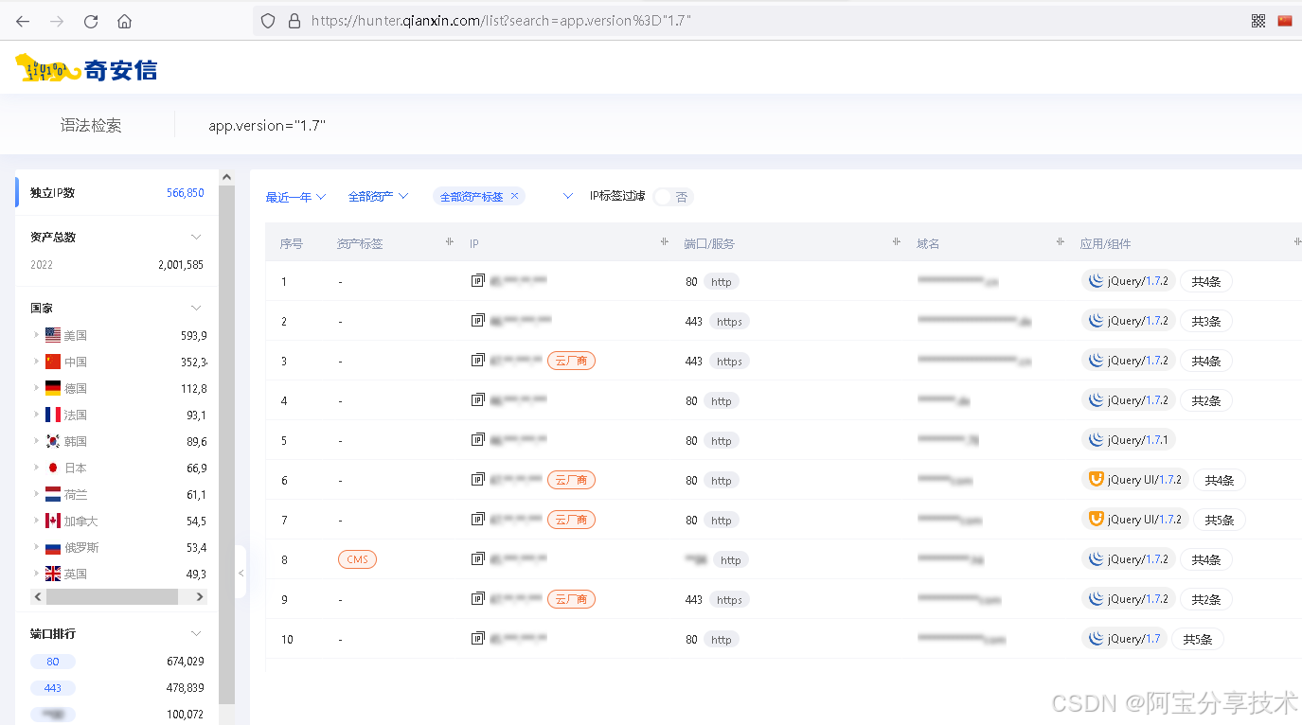Click the 共4条 button in row 1
The height and width of the screenshot is (725, 1302).
click(1205, 281)
